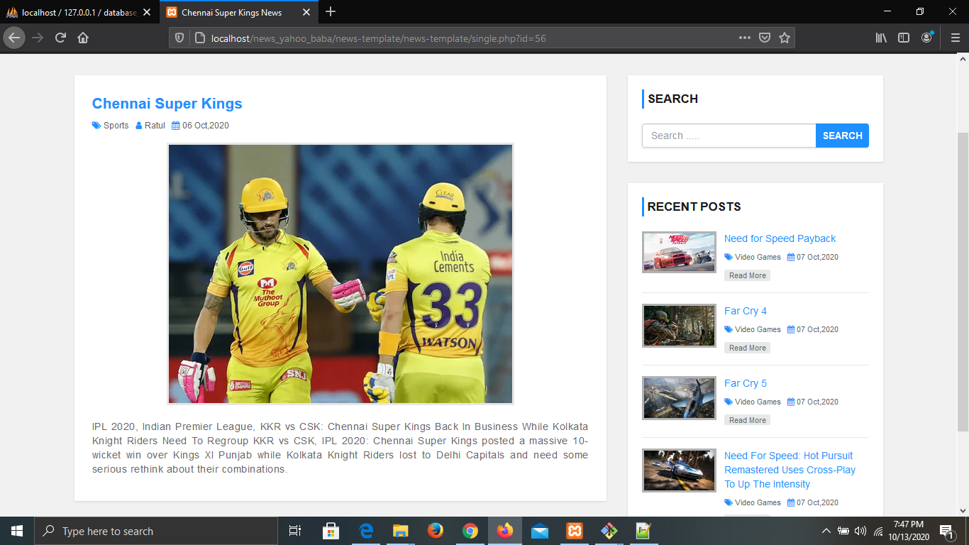
Task: Show hidden system tray icons
Action: [x=826, y=531]
